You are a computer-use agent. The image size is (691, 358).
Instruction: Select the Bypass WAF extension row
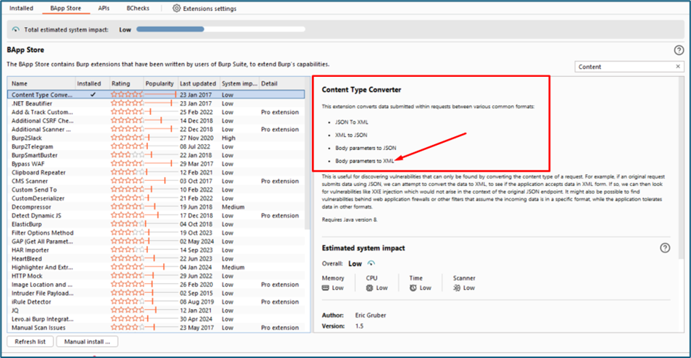pyautogui.click(x=156, y=163)
